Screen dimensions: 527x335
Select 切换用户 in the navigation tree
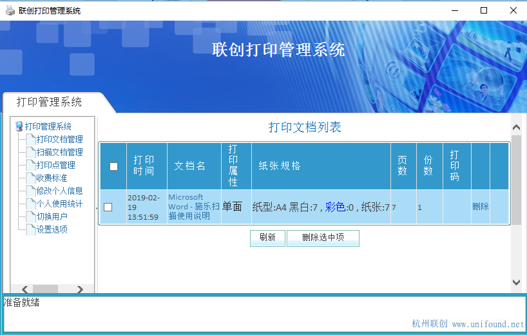(52, 216)
